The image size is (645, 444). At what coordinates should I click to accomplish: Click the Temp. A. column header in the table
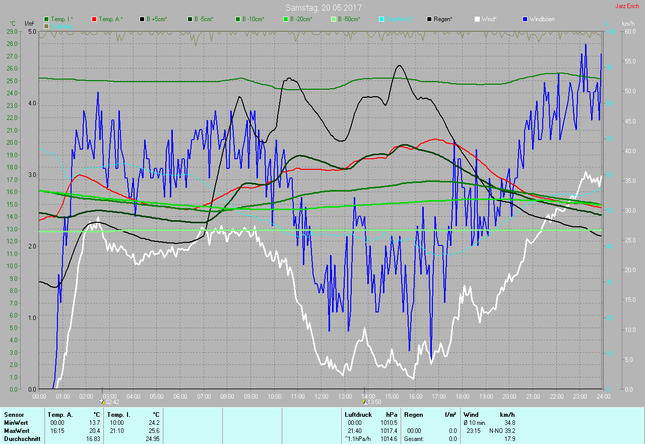(60, 415)
